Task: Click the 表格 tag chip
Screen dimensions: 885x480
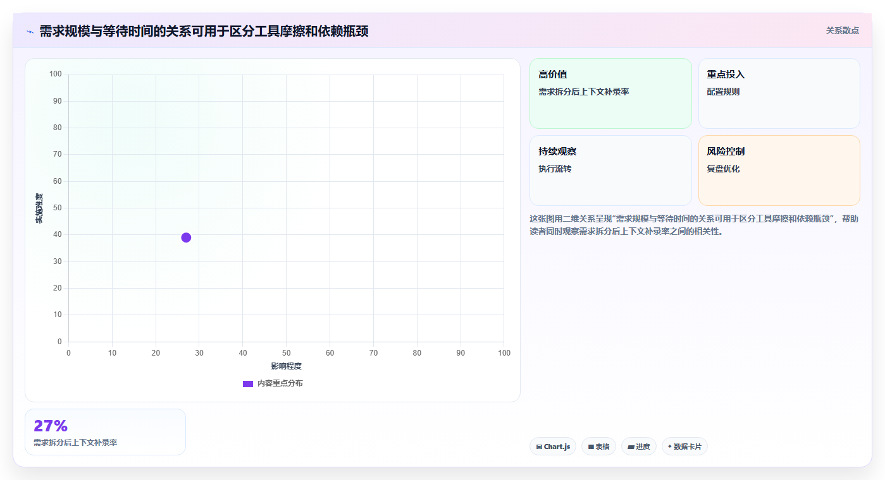Action: 598,447
